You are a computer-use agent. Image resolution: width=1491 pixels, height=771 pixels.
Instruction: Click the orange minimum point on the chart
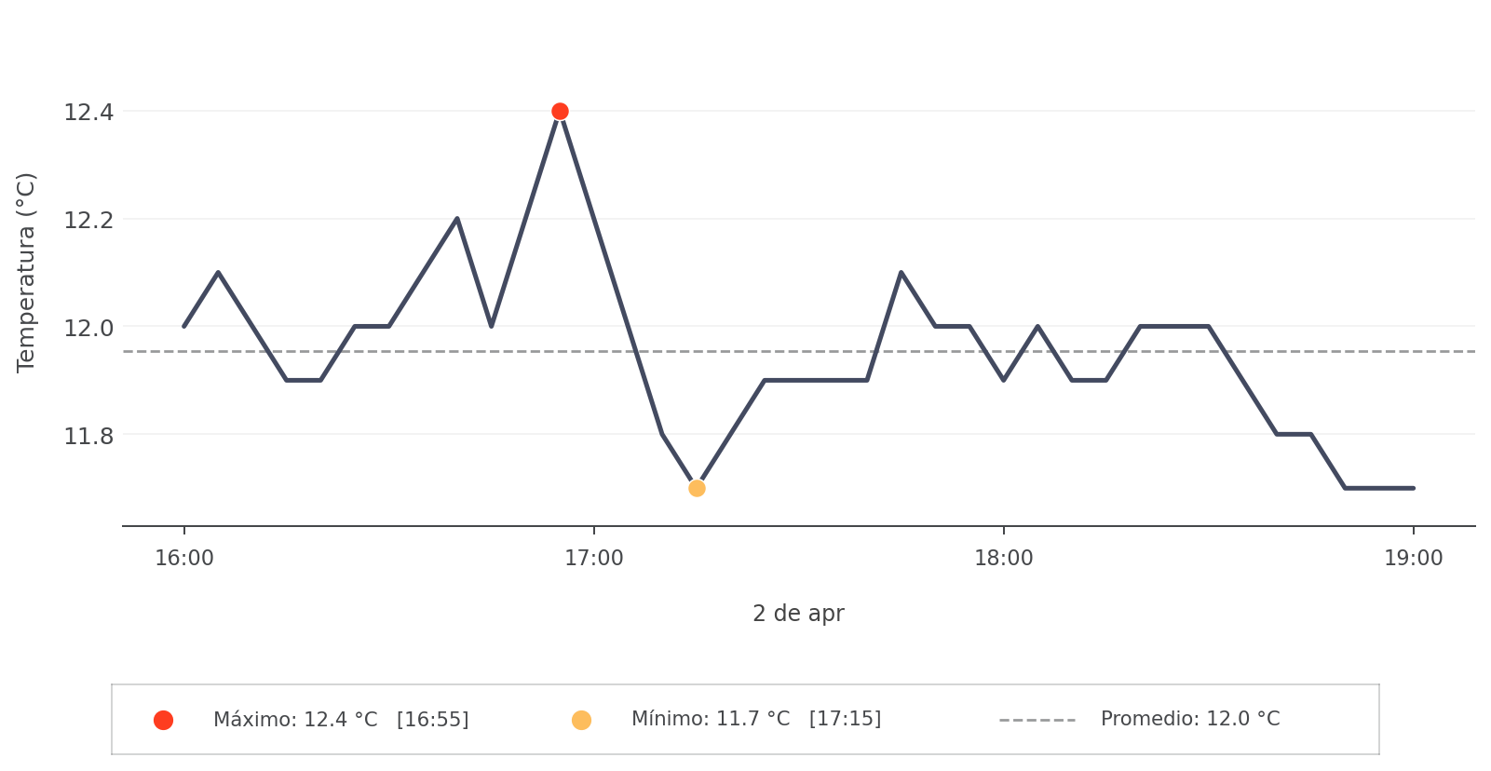coord(697,488)
